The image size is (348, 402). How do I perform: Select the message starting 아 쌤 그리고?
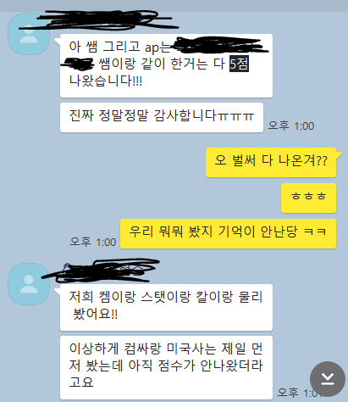(166, 65)
